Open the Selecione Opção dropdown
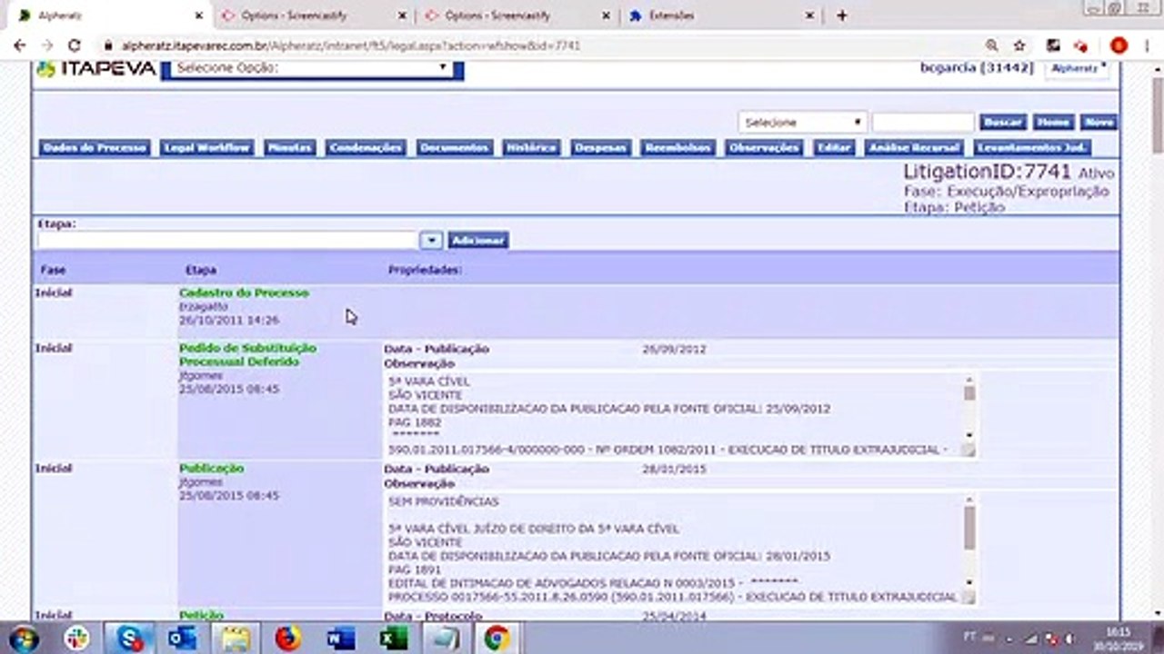1164x654 pixels. click(312, 68)
